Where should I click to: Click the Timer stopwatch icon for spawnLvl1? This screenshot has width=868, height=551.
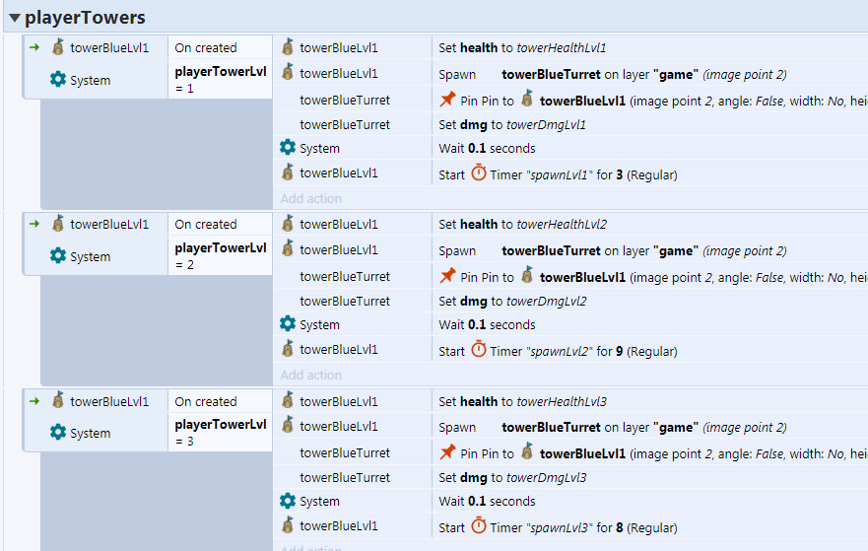(478, 173)
